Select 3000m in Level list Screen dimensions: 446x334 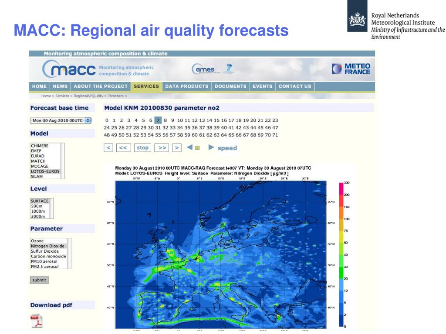(x=40, y=217)
